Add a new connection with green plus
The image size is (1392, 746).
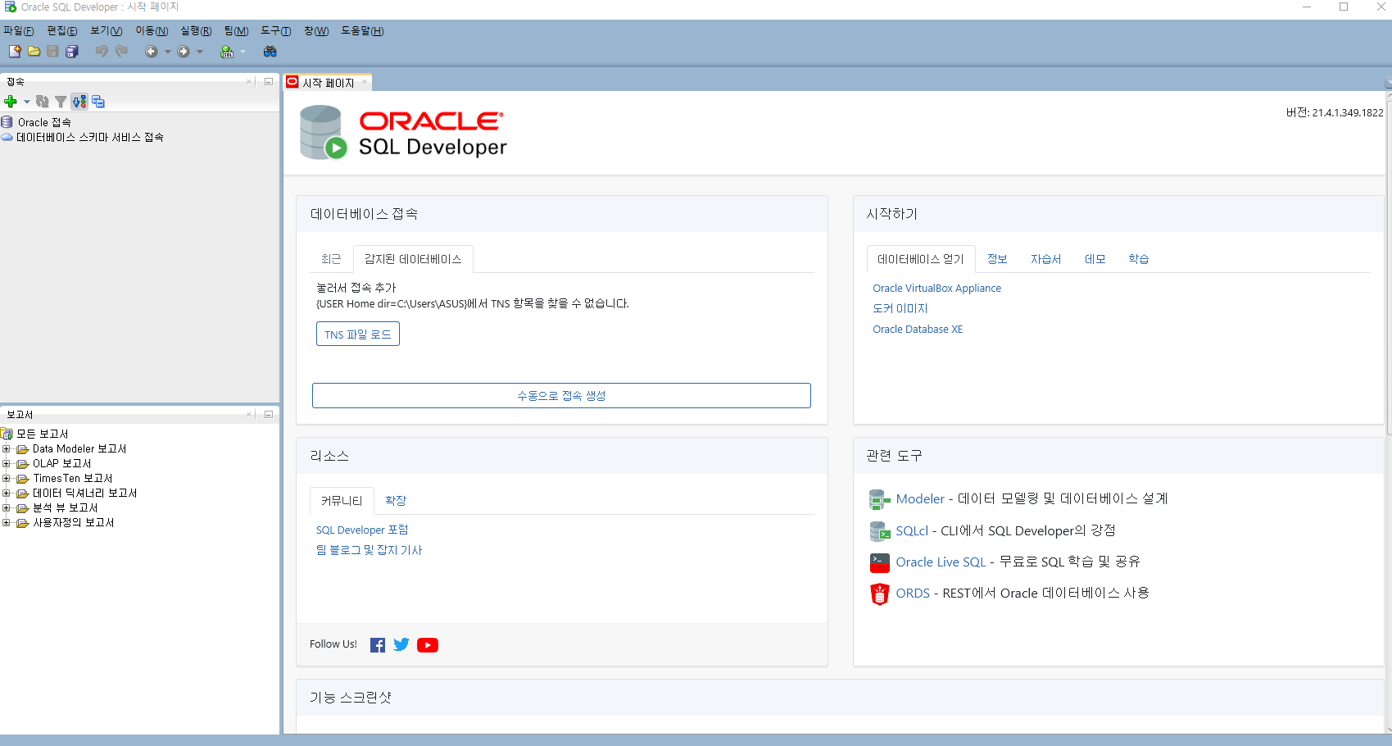11,102
